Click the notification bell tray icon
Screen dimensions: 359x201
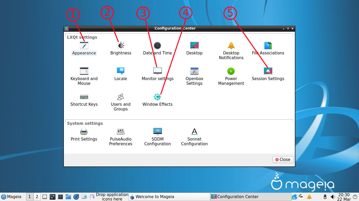tap(309, 197)
